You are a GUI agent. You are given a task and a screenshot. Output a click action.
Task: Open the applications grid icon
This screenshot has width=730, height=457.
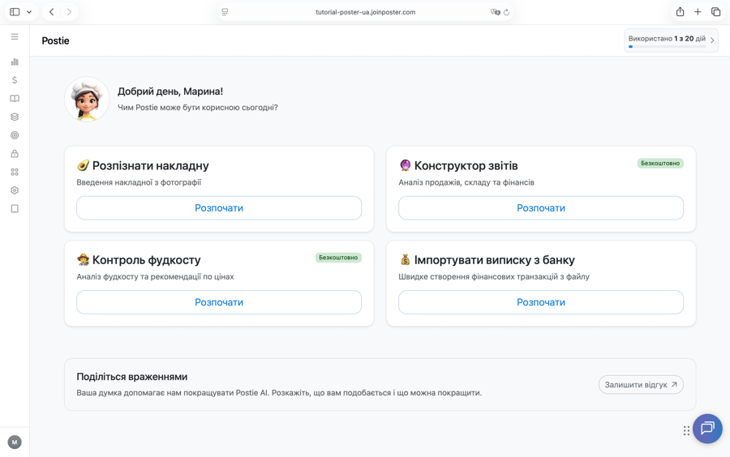[15, 172]
